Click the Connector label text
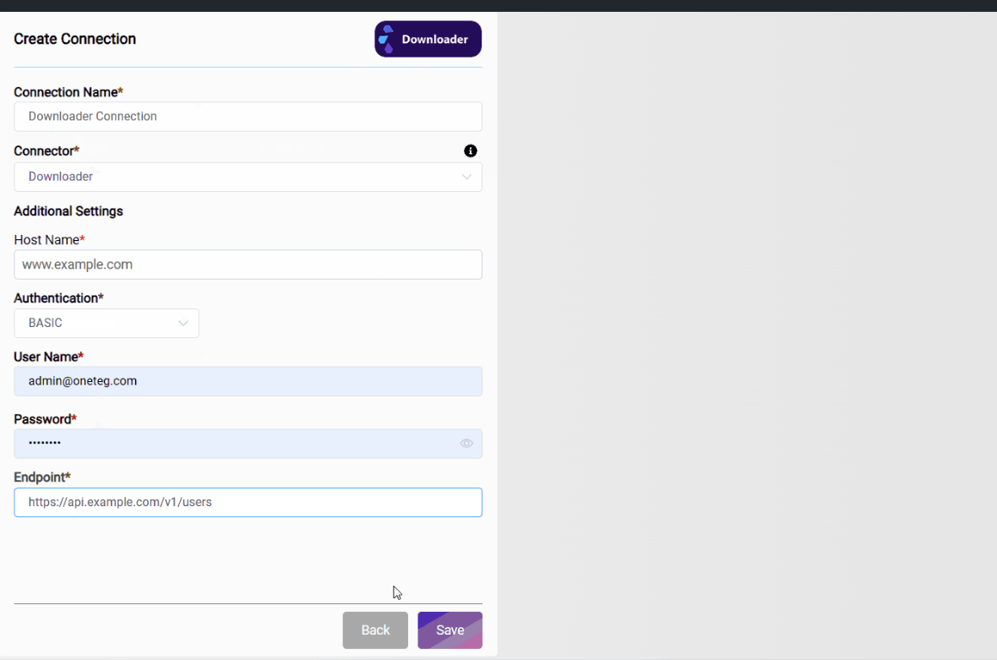This screenshot has height=660, width=997. point(46,150)
